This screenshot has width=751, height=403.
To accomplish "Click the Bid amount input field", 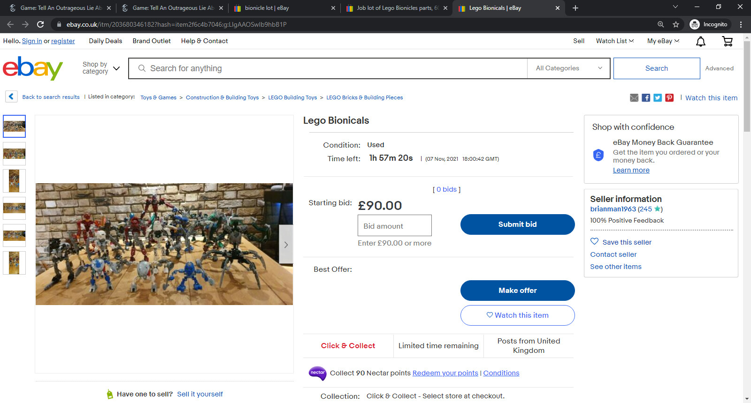I will click(x=395, y=225).
